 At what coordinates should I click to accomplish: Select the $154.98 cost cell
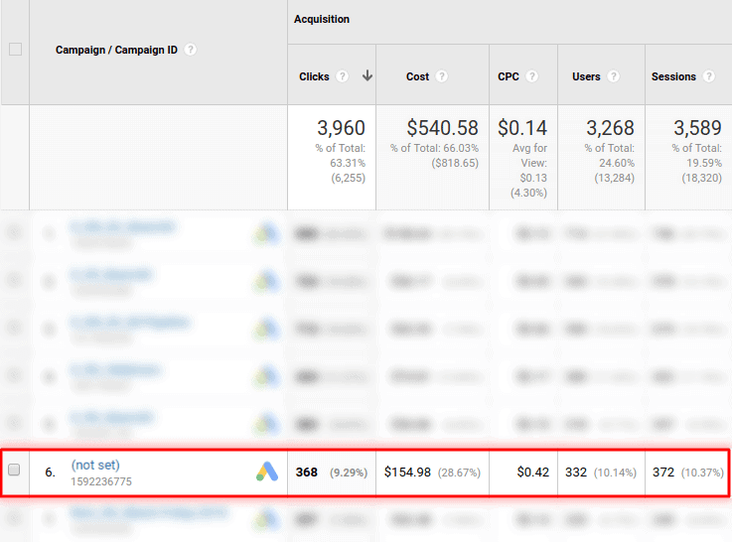407,473
